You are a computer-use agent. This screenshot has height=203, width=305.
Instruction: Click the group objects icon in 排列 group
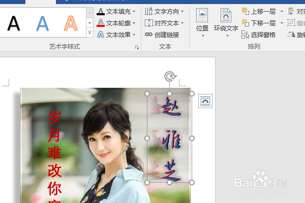291,23
